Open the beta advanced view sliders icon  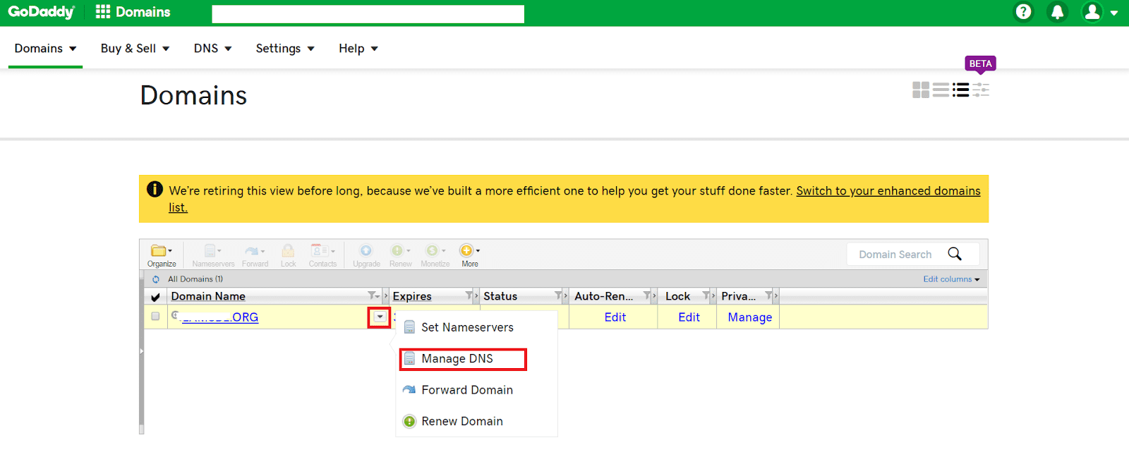pyautogui.click(x=981, y=90)
